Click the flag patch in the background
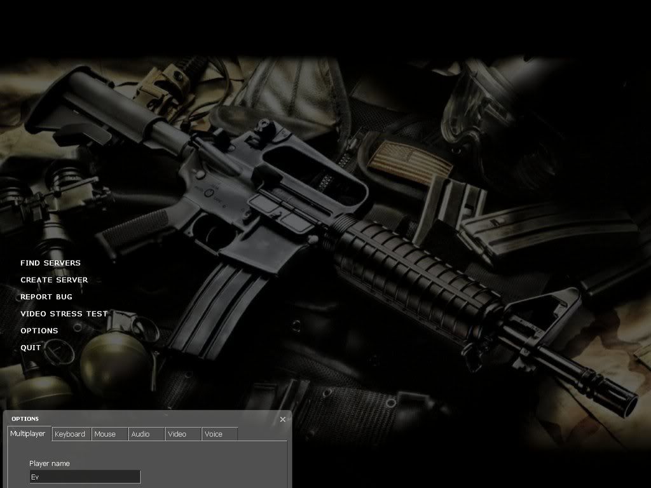651x488 pixels. pyautogui.click(x=411, y=162)
